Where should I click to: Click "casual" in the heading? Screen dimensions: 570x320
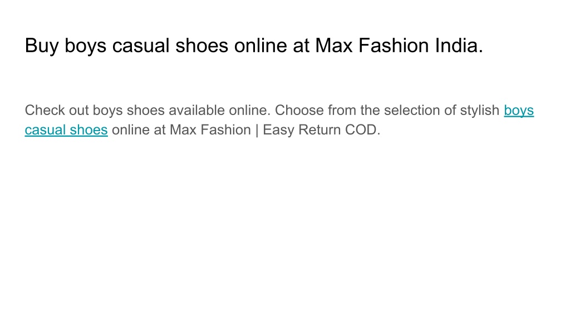141,46
